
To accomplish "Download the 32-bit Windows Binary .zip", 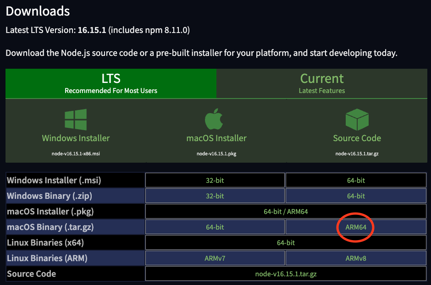I will (x=215, y=196).
